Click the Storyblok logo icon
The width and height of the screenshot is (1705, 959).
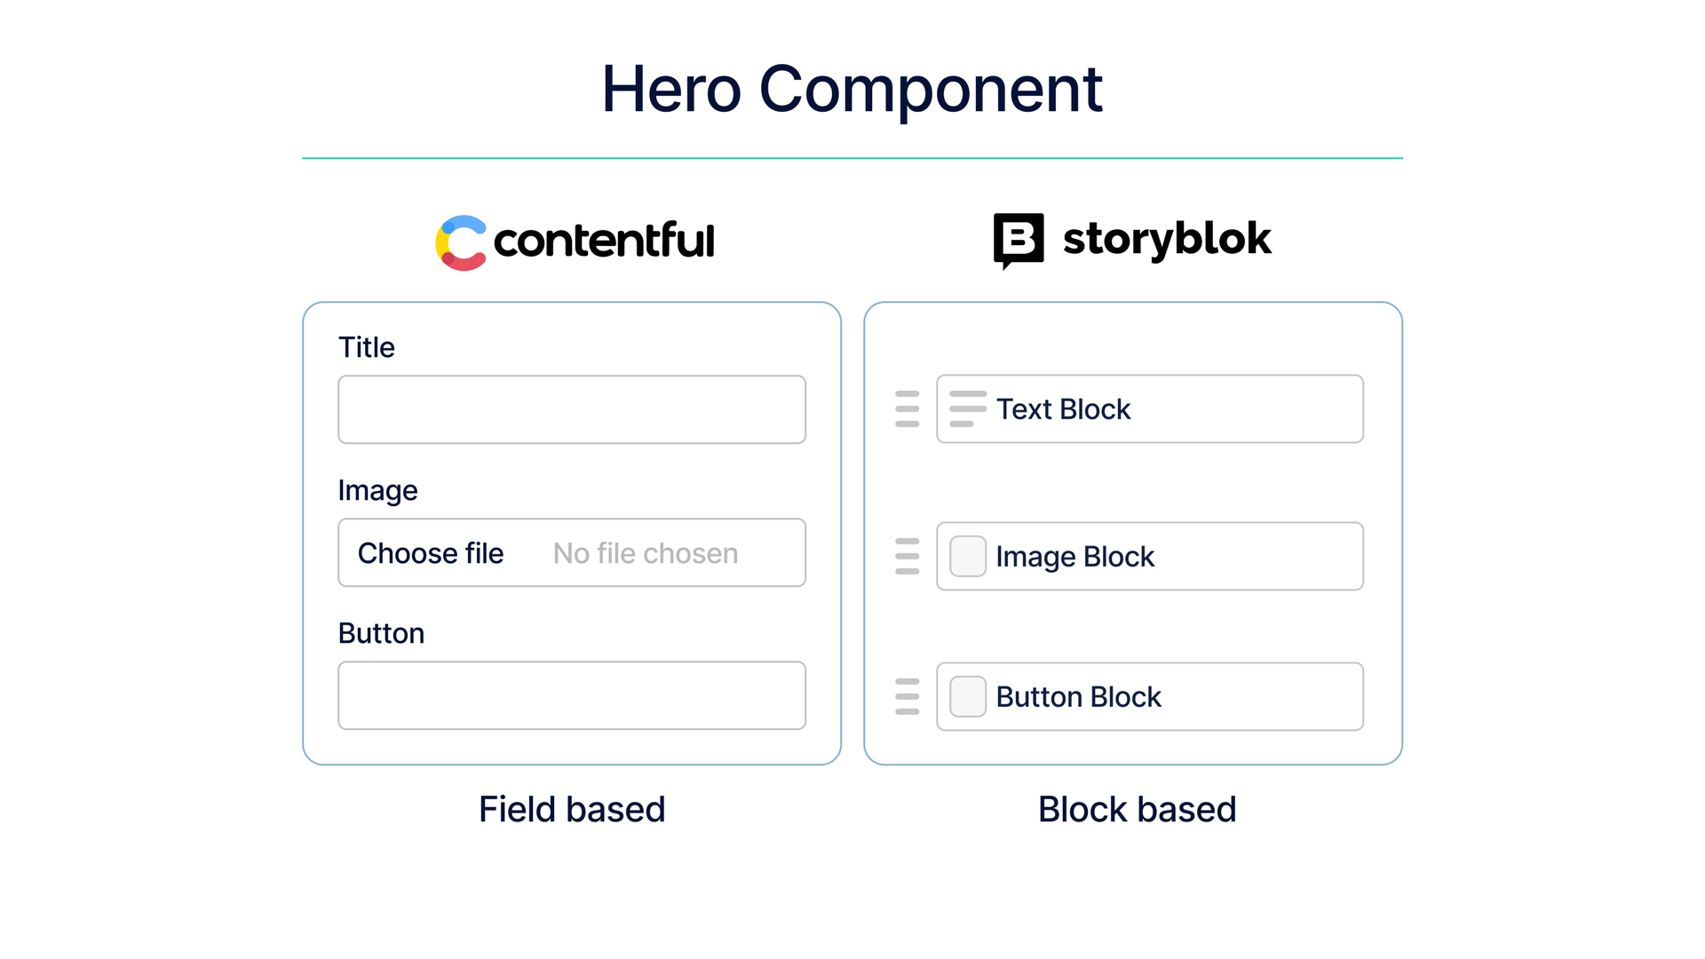[x=1018, y=240]
